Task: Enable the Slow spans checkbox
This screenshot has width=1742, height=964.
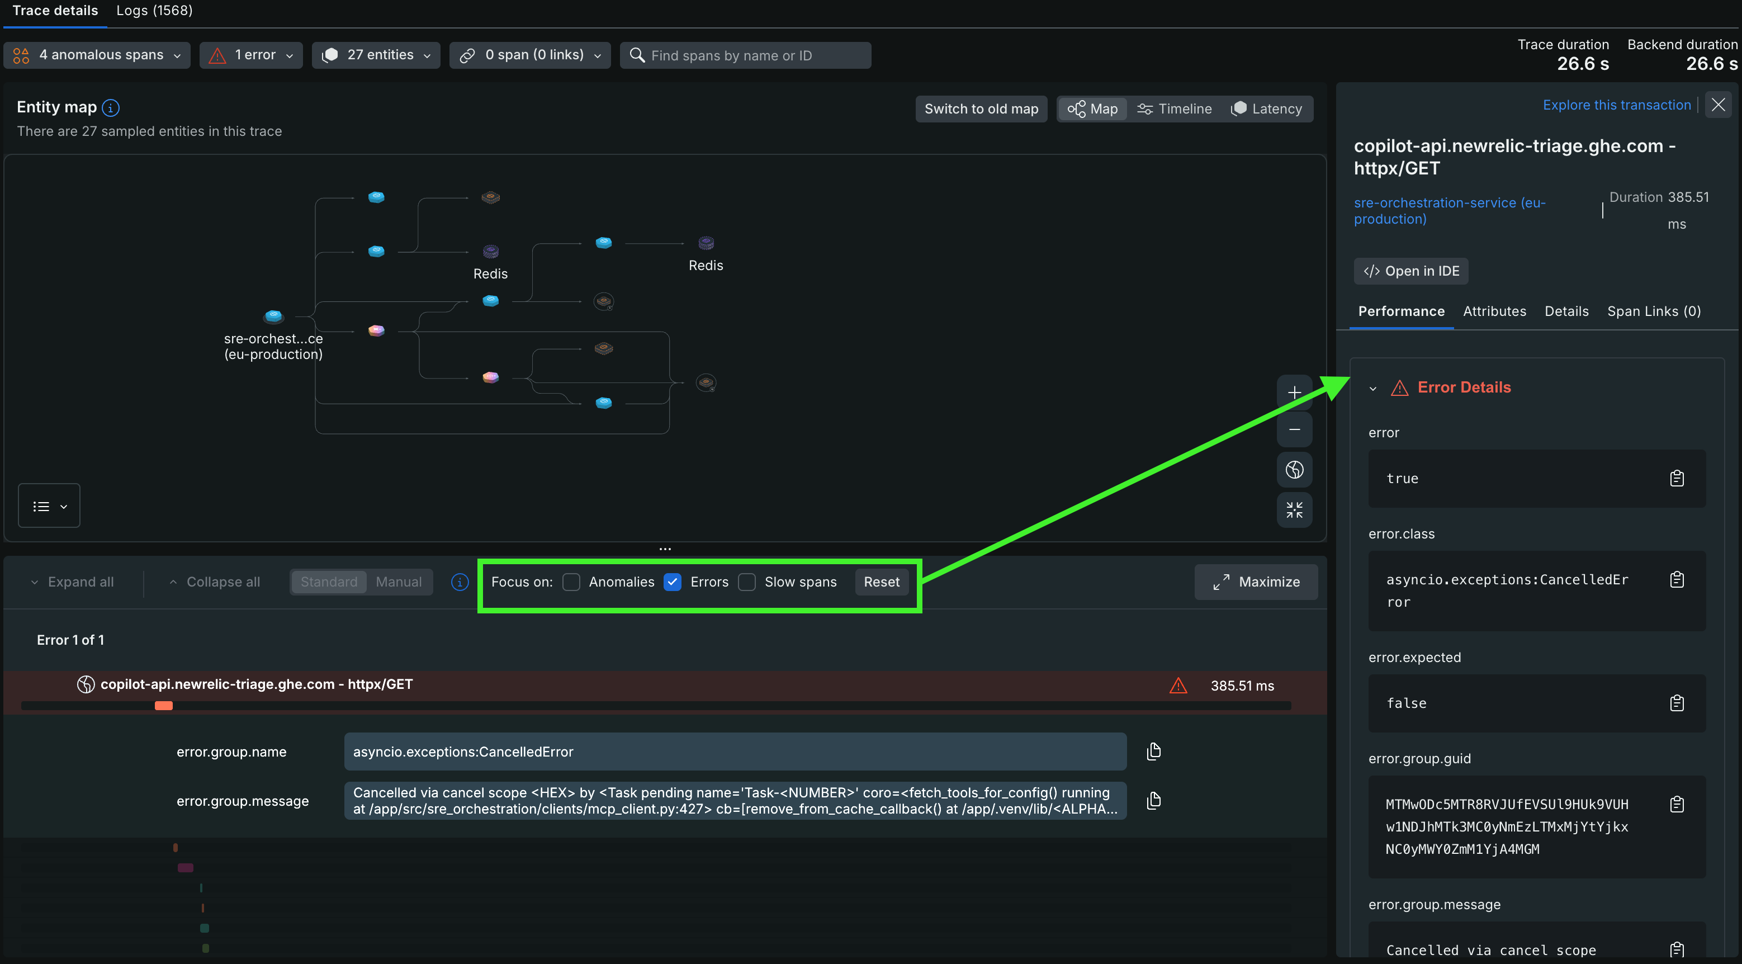Action: tap(746, 582)
